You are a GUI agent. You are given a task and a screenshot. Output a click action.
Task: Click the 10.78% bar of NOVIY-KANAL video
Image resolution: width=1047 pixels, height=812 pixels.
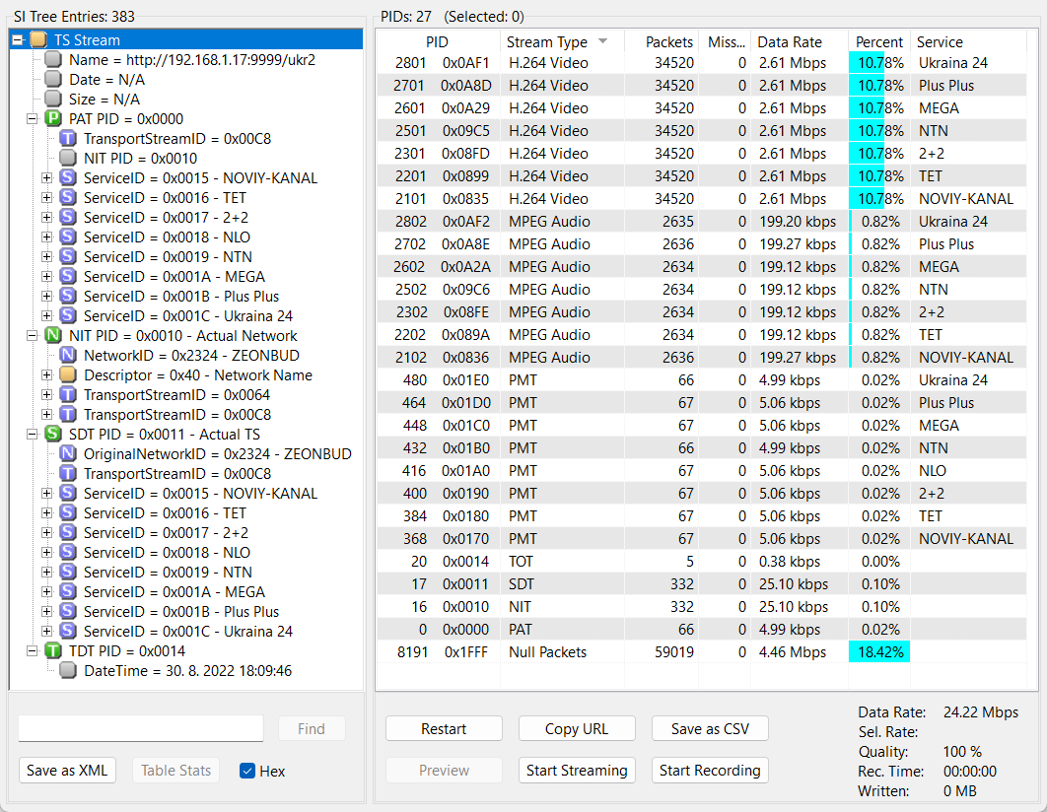pyautogui.click(x=867, y=199)
